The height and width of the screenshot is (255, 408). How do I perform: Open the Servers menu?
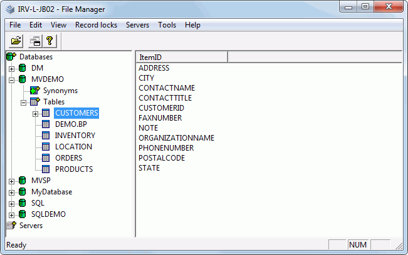[137, 25]
